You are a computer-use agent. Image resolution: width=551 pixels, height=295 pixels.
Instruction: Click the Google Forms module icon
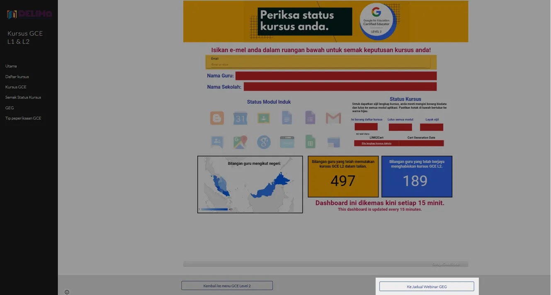[x=310, y=118]
